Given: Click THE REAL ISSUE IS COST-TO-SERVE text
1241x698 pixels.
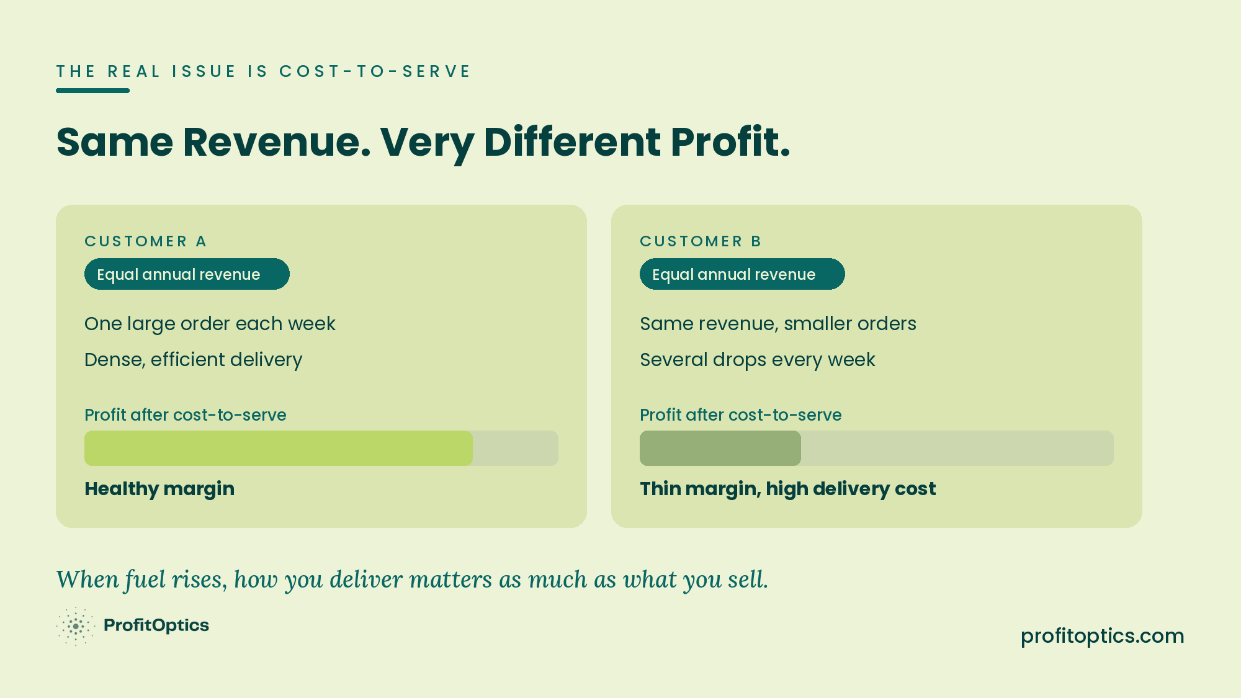Looking at the screenshot, I should (x=264, y=71).
